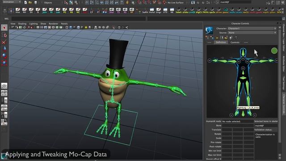Run the FKHlx Python shelf script
This screenshot has width=286, height=161.
[x=206, y=11]
